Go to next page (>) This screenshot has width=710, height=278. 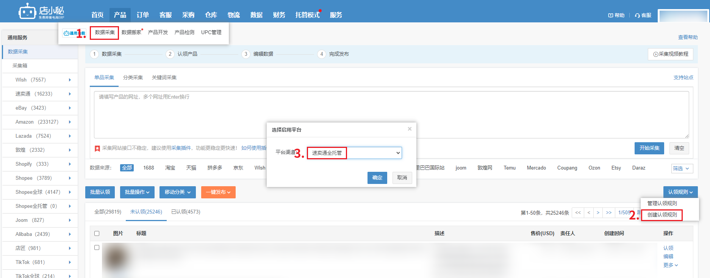pyautogui.click(x=598, y=213)
